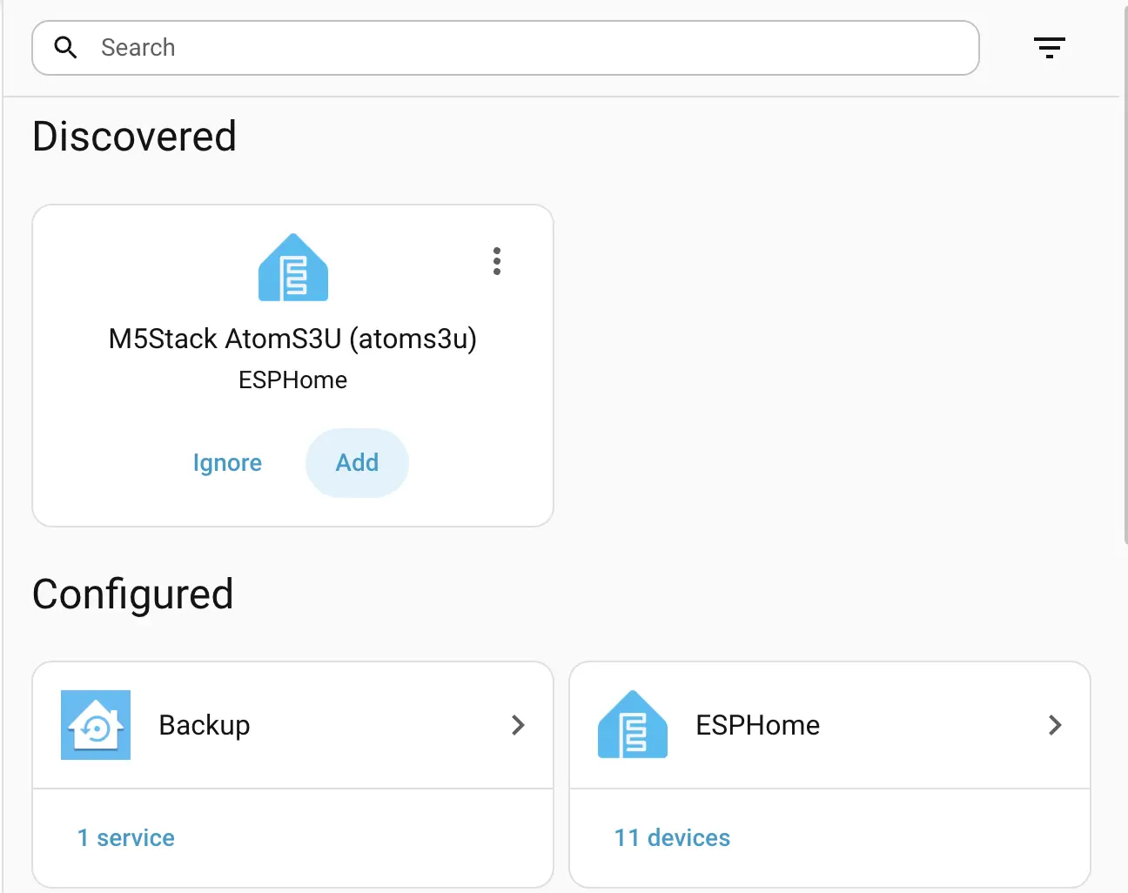Click ESPHome subtitle on the discovered card
The height and width of the screenshot is (893, 1128).
point(292,380)
